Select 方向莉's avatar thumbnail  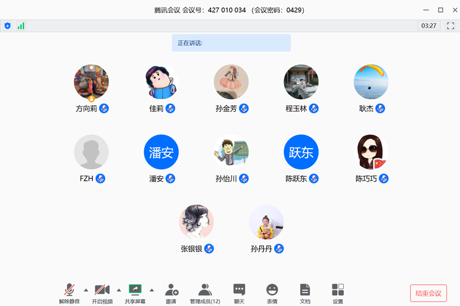click(x=91, y=82)
